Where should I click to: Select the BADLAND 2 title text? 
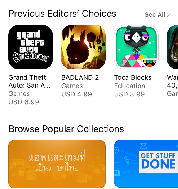80,77
